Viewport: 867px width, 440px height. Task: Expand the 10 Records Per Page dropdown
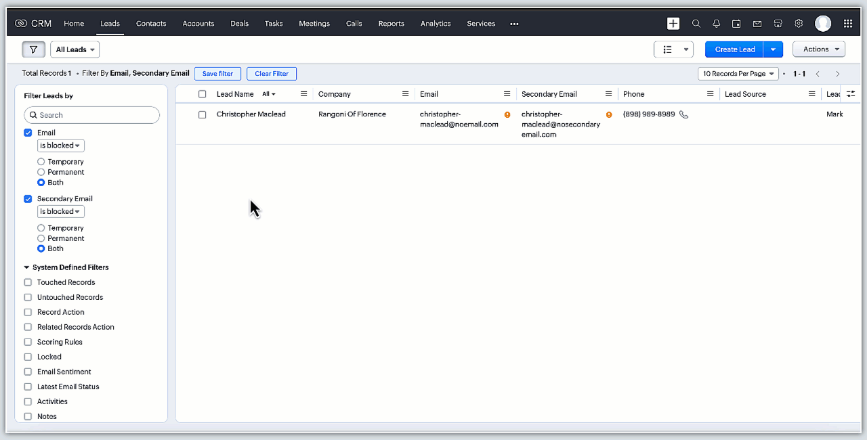[738, 74]
